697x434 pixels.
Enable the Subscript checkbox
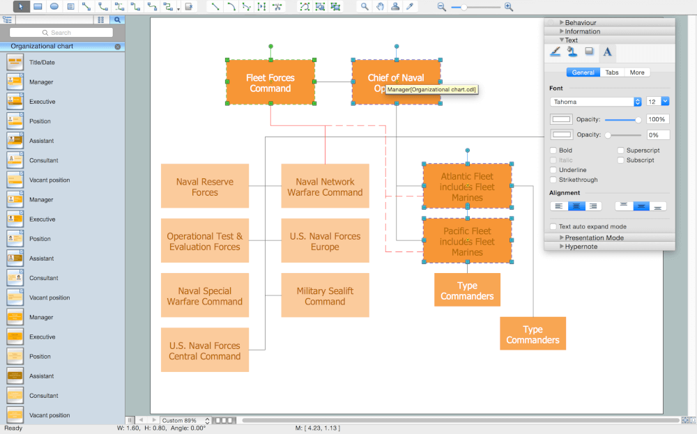(621, 160)
